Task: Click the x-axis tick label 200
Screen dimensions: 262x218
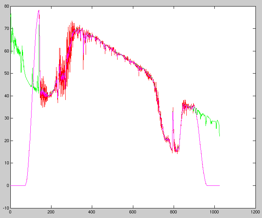Action: pos(51,212)
